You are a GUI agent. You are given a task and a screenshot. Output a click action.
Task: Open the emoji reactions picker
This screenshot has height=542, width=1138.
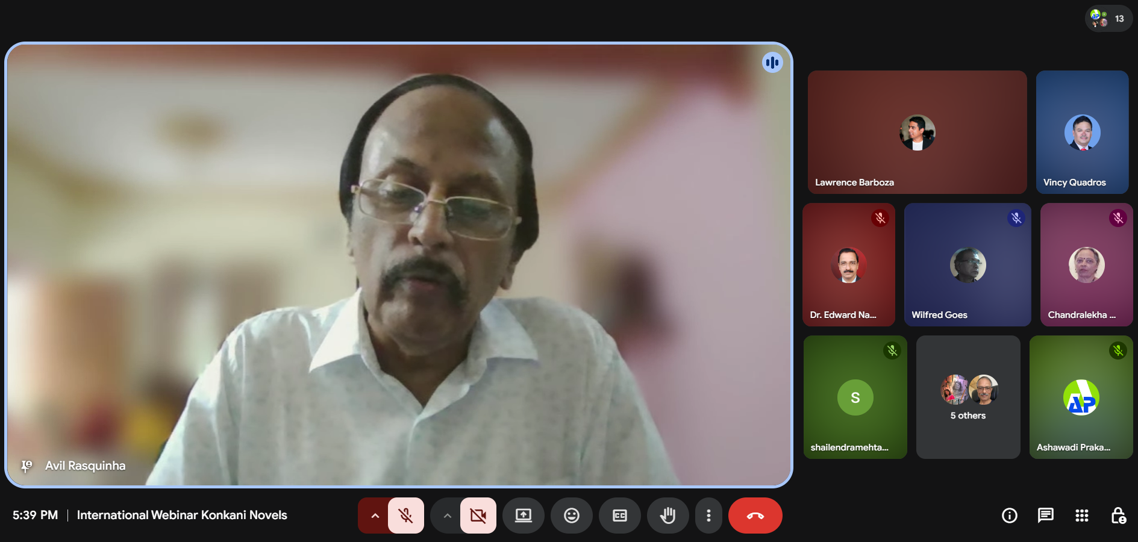(571, 516)
